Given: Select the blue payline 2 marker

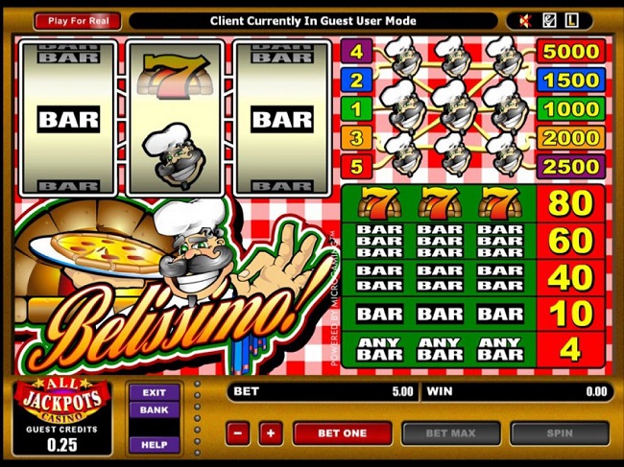Looking at the screenshot, I should click(x=356, y=81).
